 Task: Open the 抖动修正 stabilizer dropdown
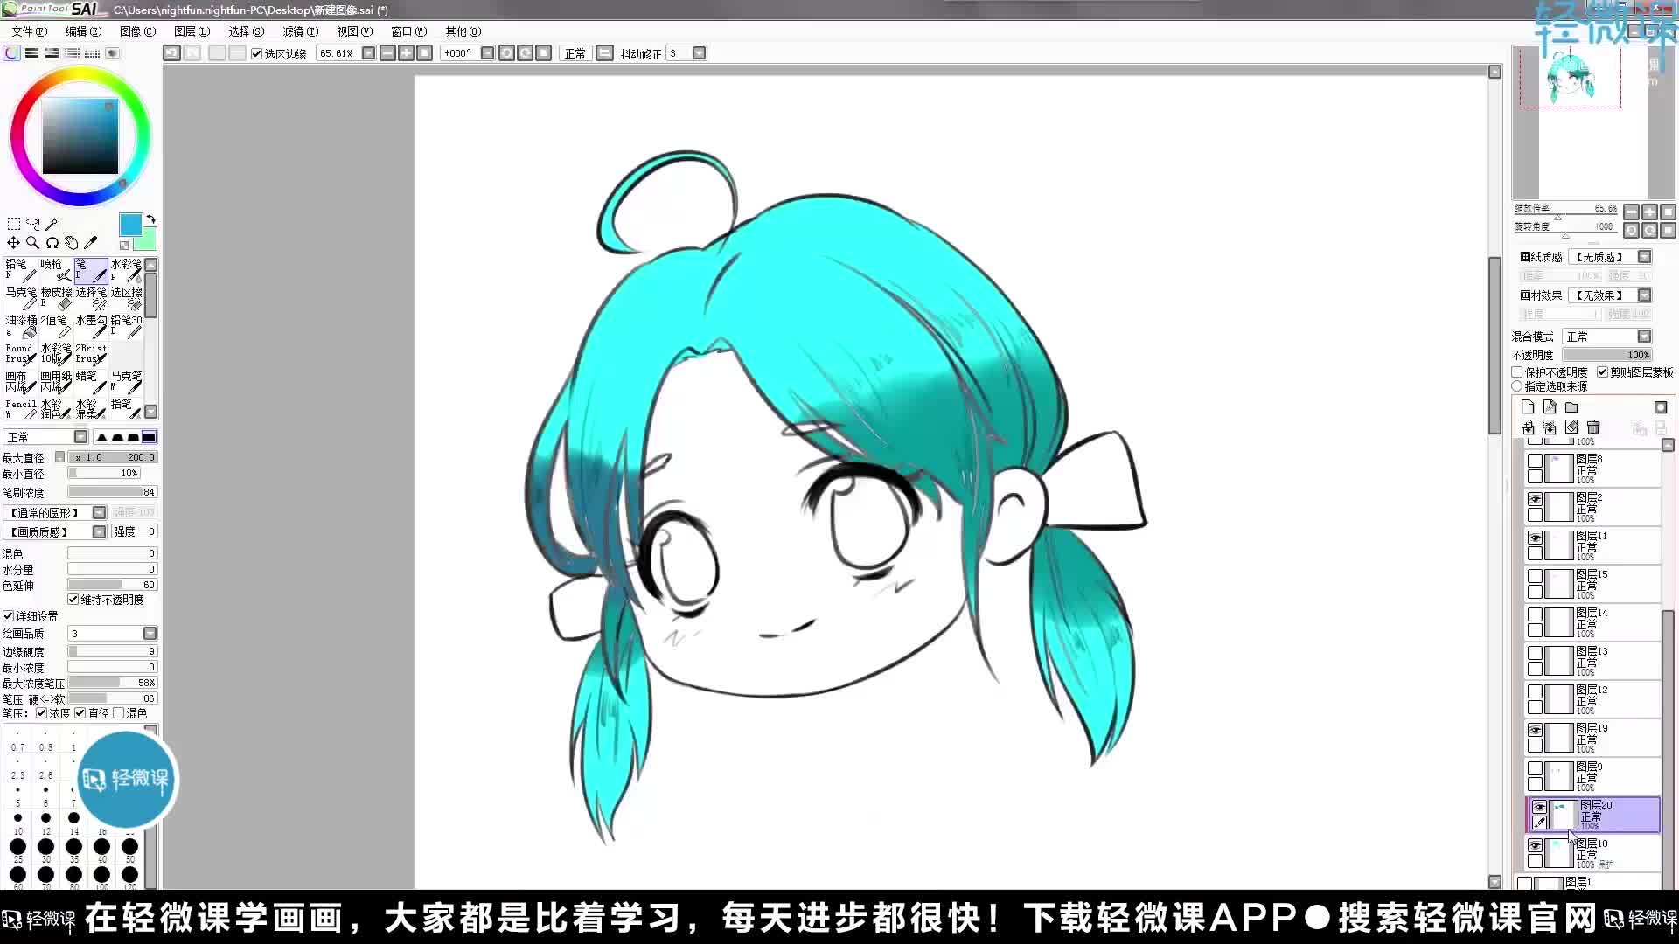699,52
